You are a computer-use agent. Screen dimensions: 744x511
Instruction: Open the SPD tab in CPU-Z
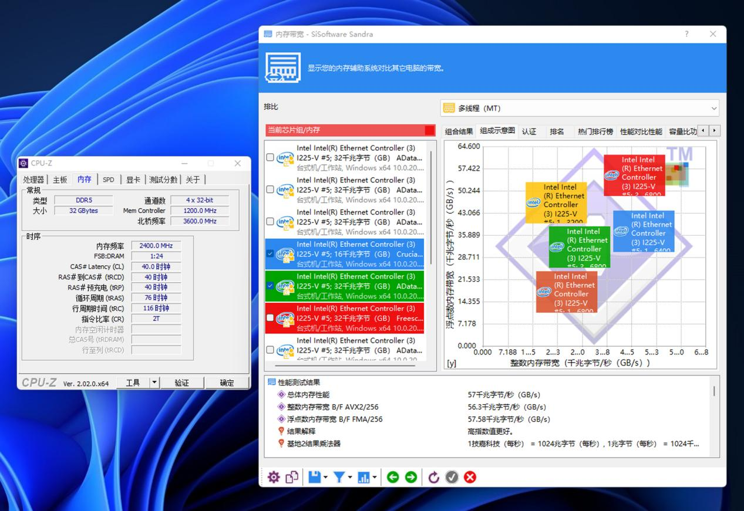pos(108,180)
